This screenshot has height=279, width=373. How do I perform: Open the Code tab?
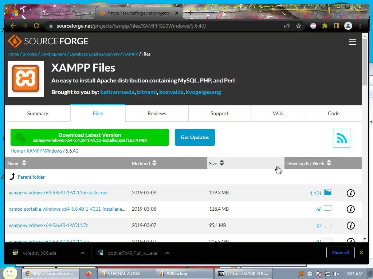(x=334, y=113)
